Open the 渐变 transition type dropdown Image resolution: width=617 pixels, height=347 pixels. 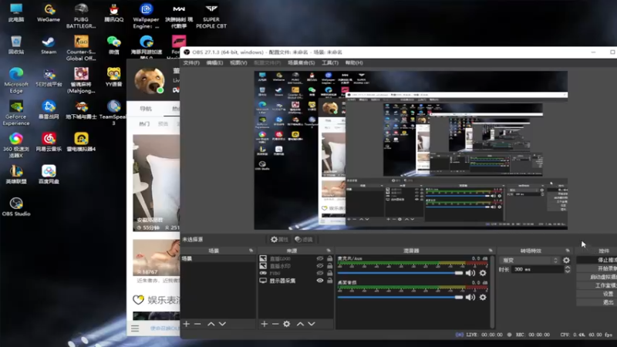[x=530, y=260]
